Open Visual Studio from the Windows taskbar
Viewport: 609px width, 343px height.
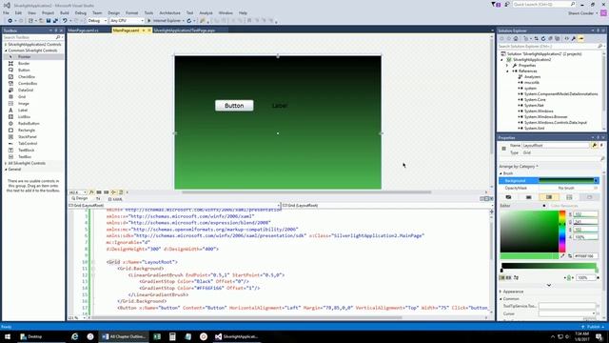[x=237, y=336]
